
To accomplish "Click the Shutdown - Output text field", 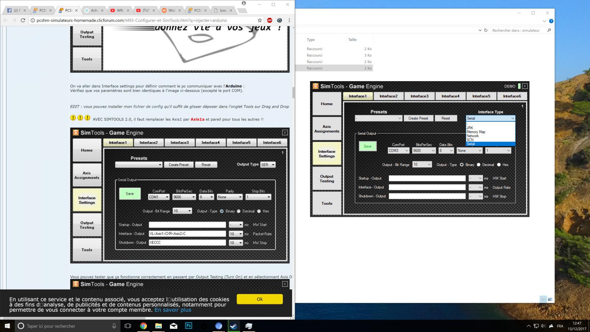I will coord(427,196).
